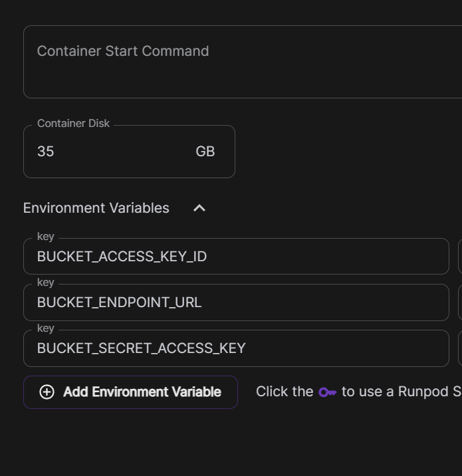Click value field beside BUCKET_SECRET_ACCESS_KEY

[x=460, y=348]
